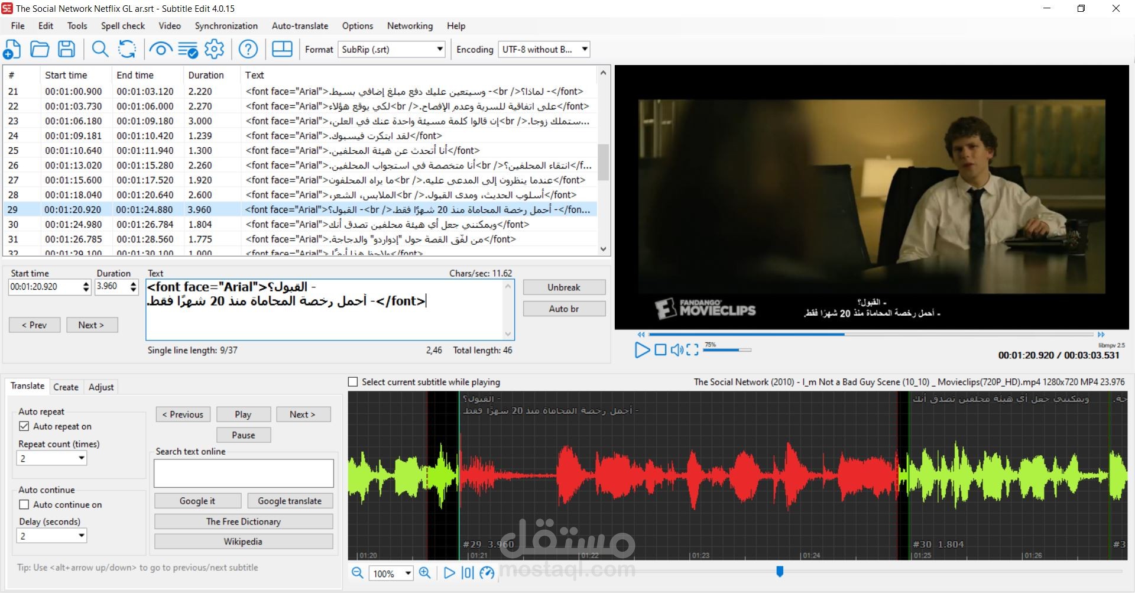Open the Auto-translate menu
Viewport: 1135px width, 593px height.
click(x=300, y=26)
